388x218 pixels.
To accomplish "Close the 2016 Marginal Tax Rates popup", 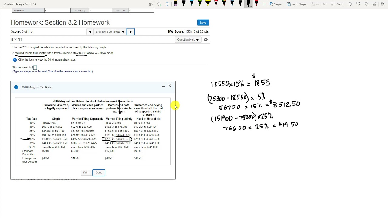I will click(x=170, y=86).
